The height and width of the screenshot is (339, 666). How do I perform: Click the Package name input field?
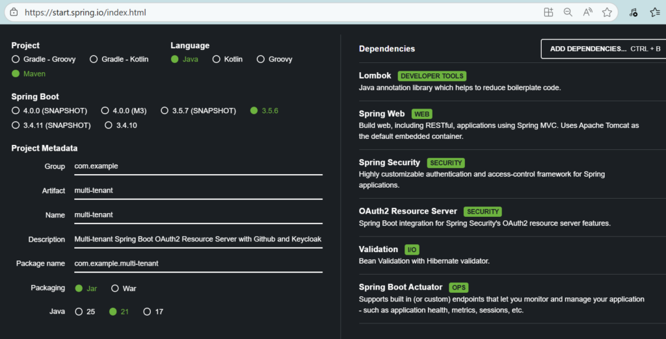tap(198, 264)
